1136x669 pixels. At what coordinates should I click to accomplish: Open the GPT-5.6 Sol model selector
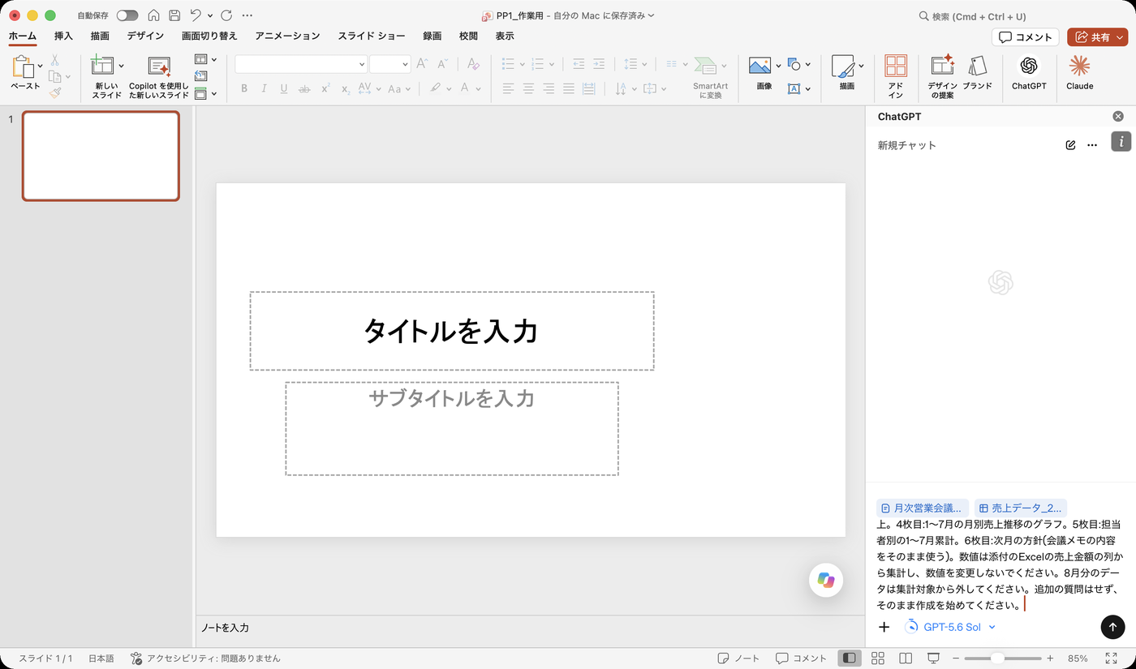click(x=950, y=627)
